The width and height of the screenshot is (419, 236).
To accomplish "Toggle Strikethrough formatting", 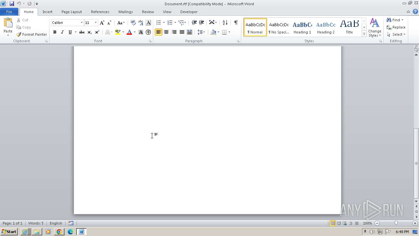I will 82,32.
